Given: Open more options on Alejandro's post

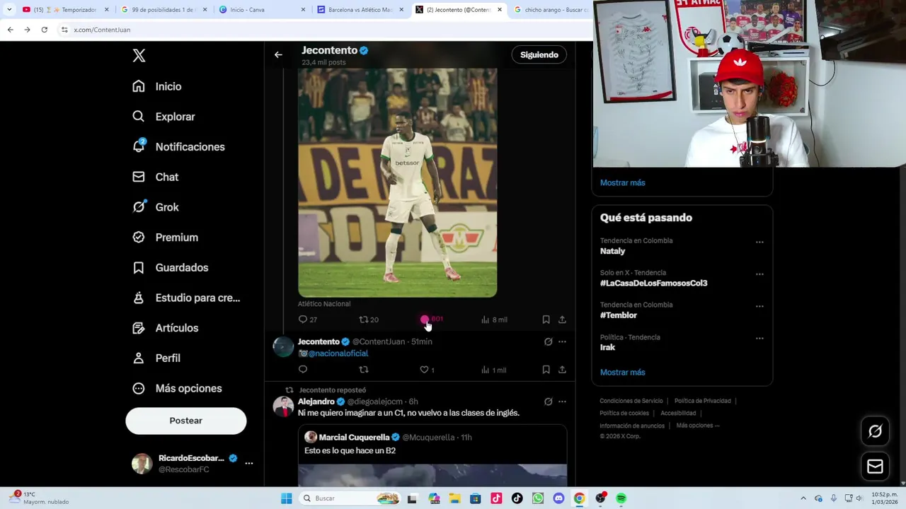Looking at the screenshot, I should click(562, 402).
